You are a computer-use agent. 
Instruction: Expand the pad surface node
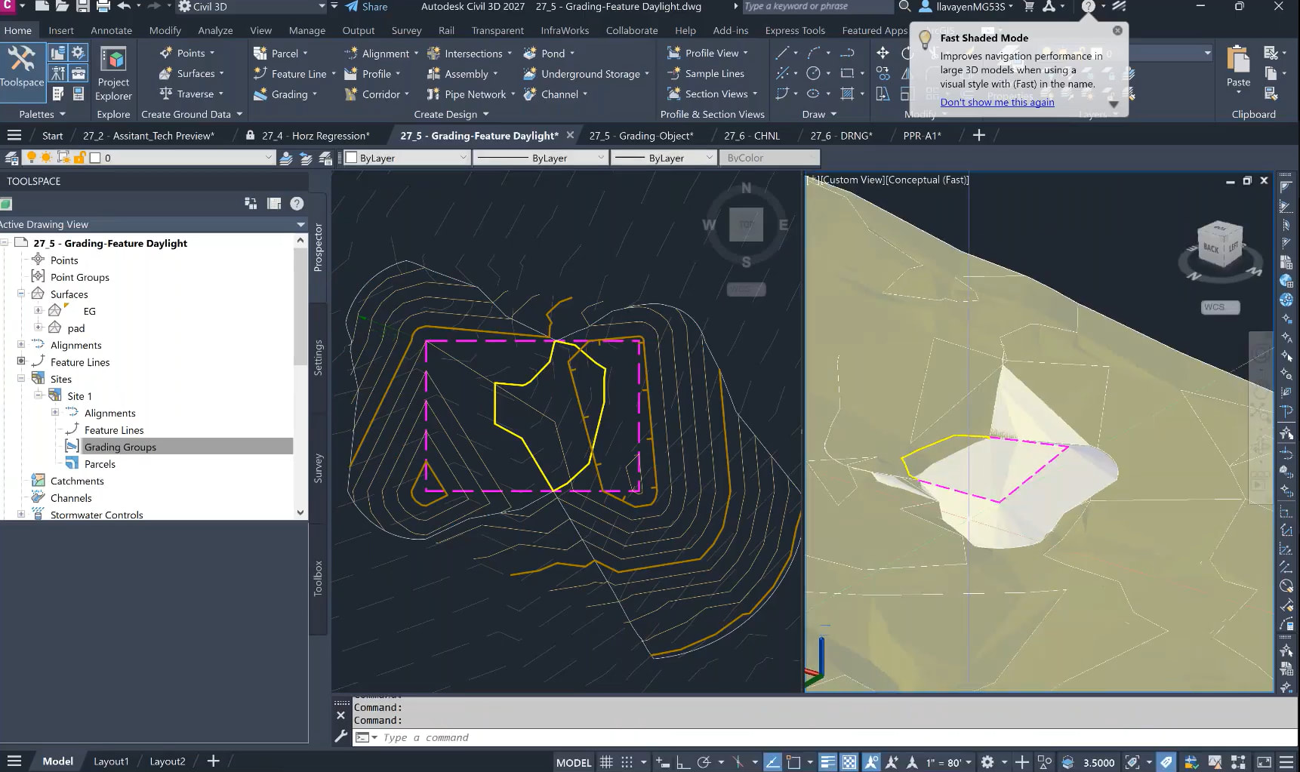38,328
